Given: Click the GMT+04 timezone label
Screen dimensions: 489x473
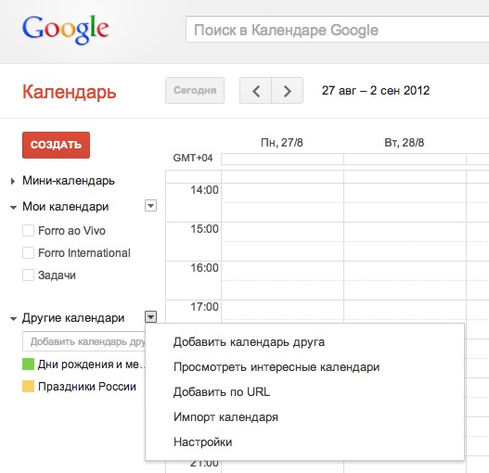Looking at the screenshot, I should pos(193,158).
